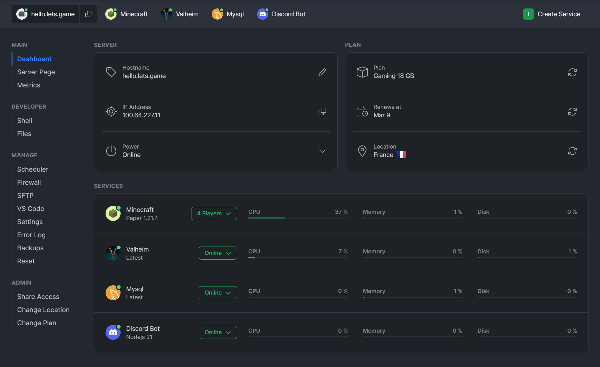600x367 pixels.
Task: Open the 4 Players dropdown for Minecraft
Action: click(214, 213)
